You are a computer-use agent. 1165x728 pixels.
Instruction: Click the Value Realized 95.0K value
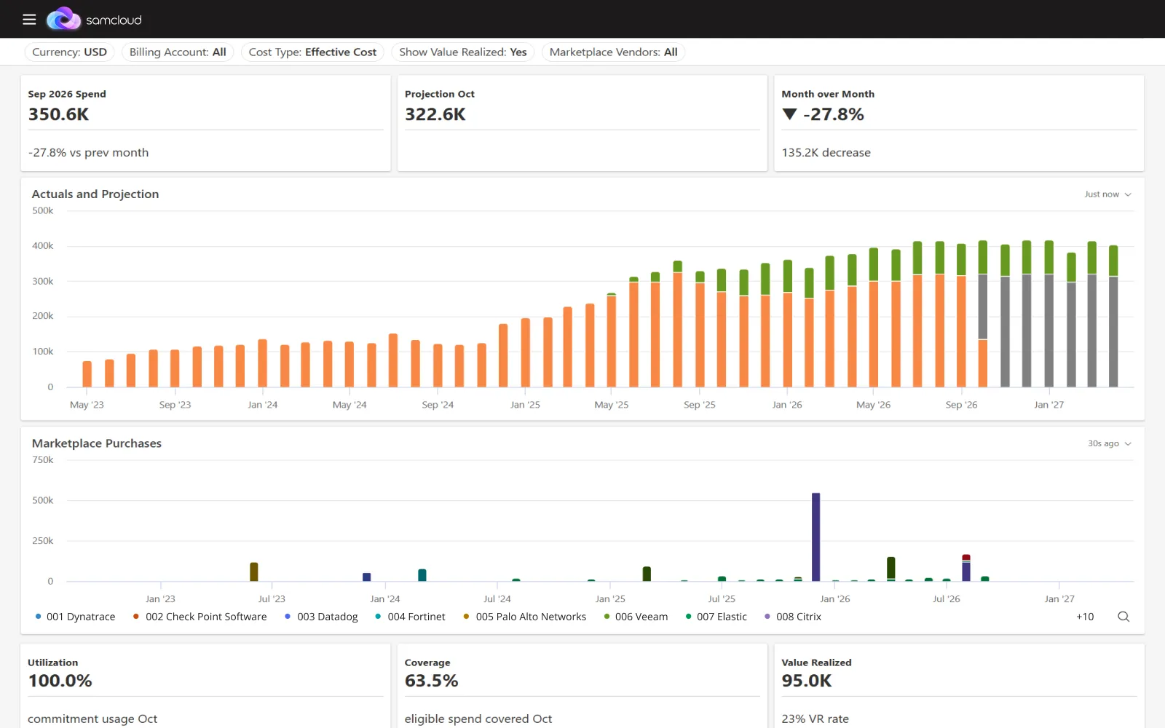pyautogui.click(x=807, y=681)
